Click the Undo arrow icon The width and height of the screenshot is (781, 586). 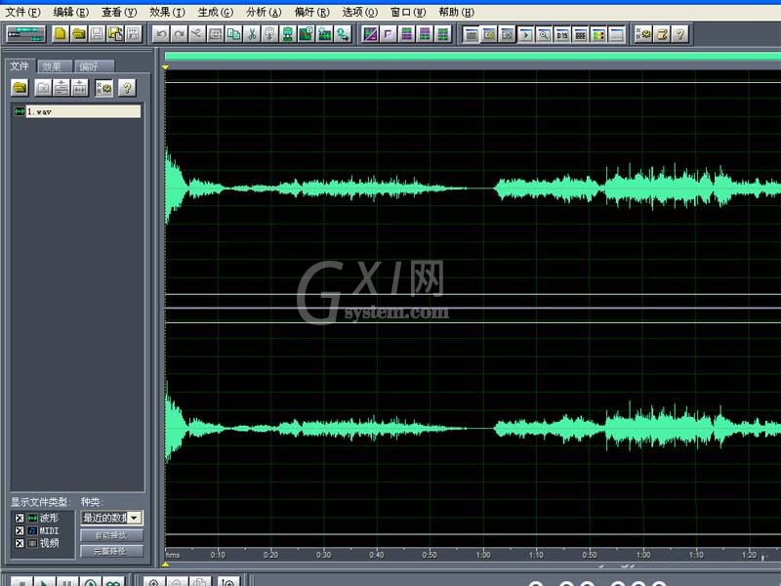[x=161, y=34]
